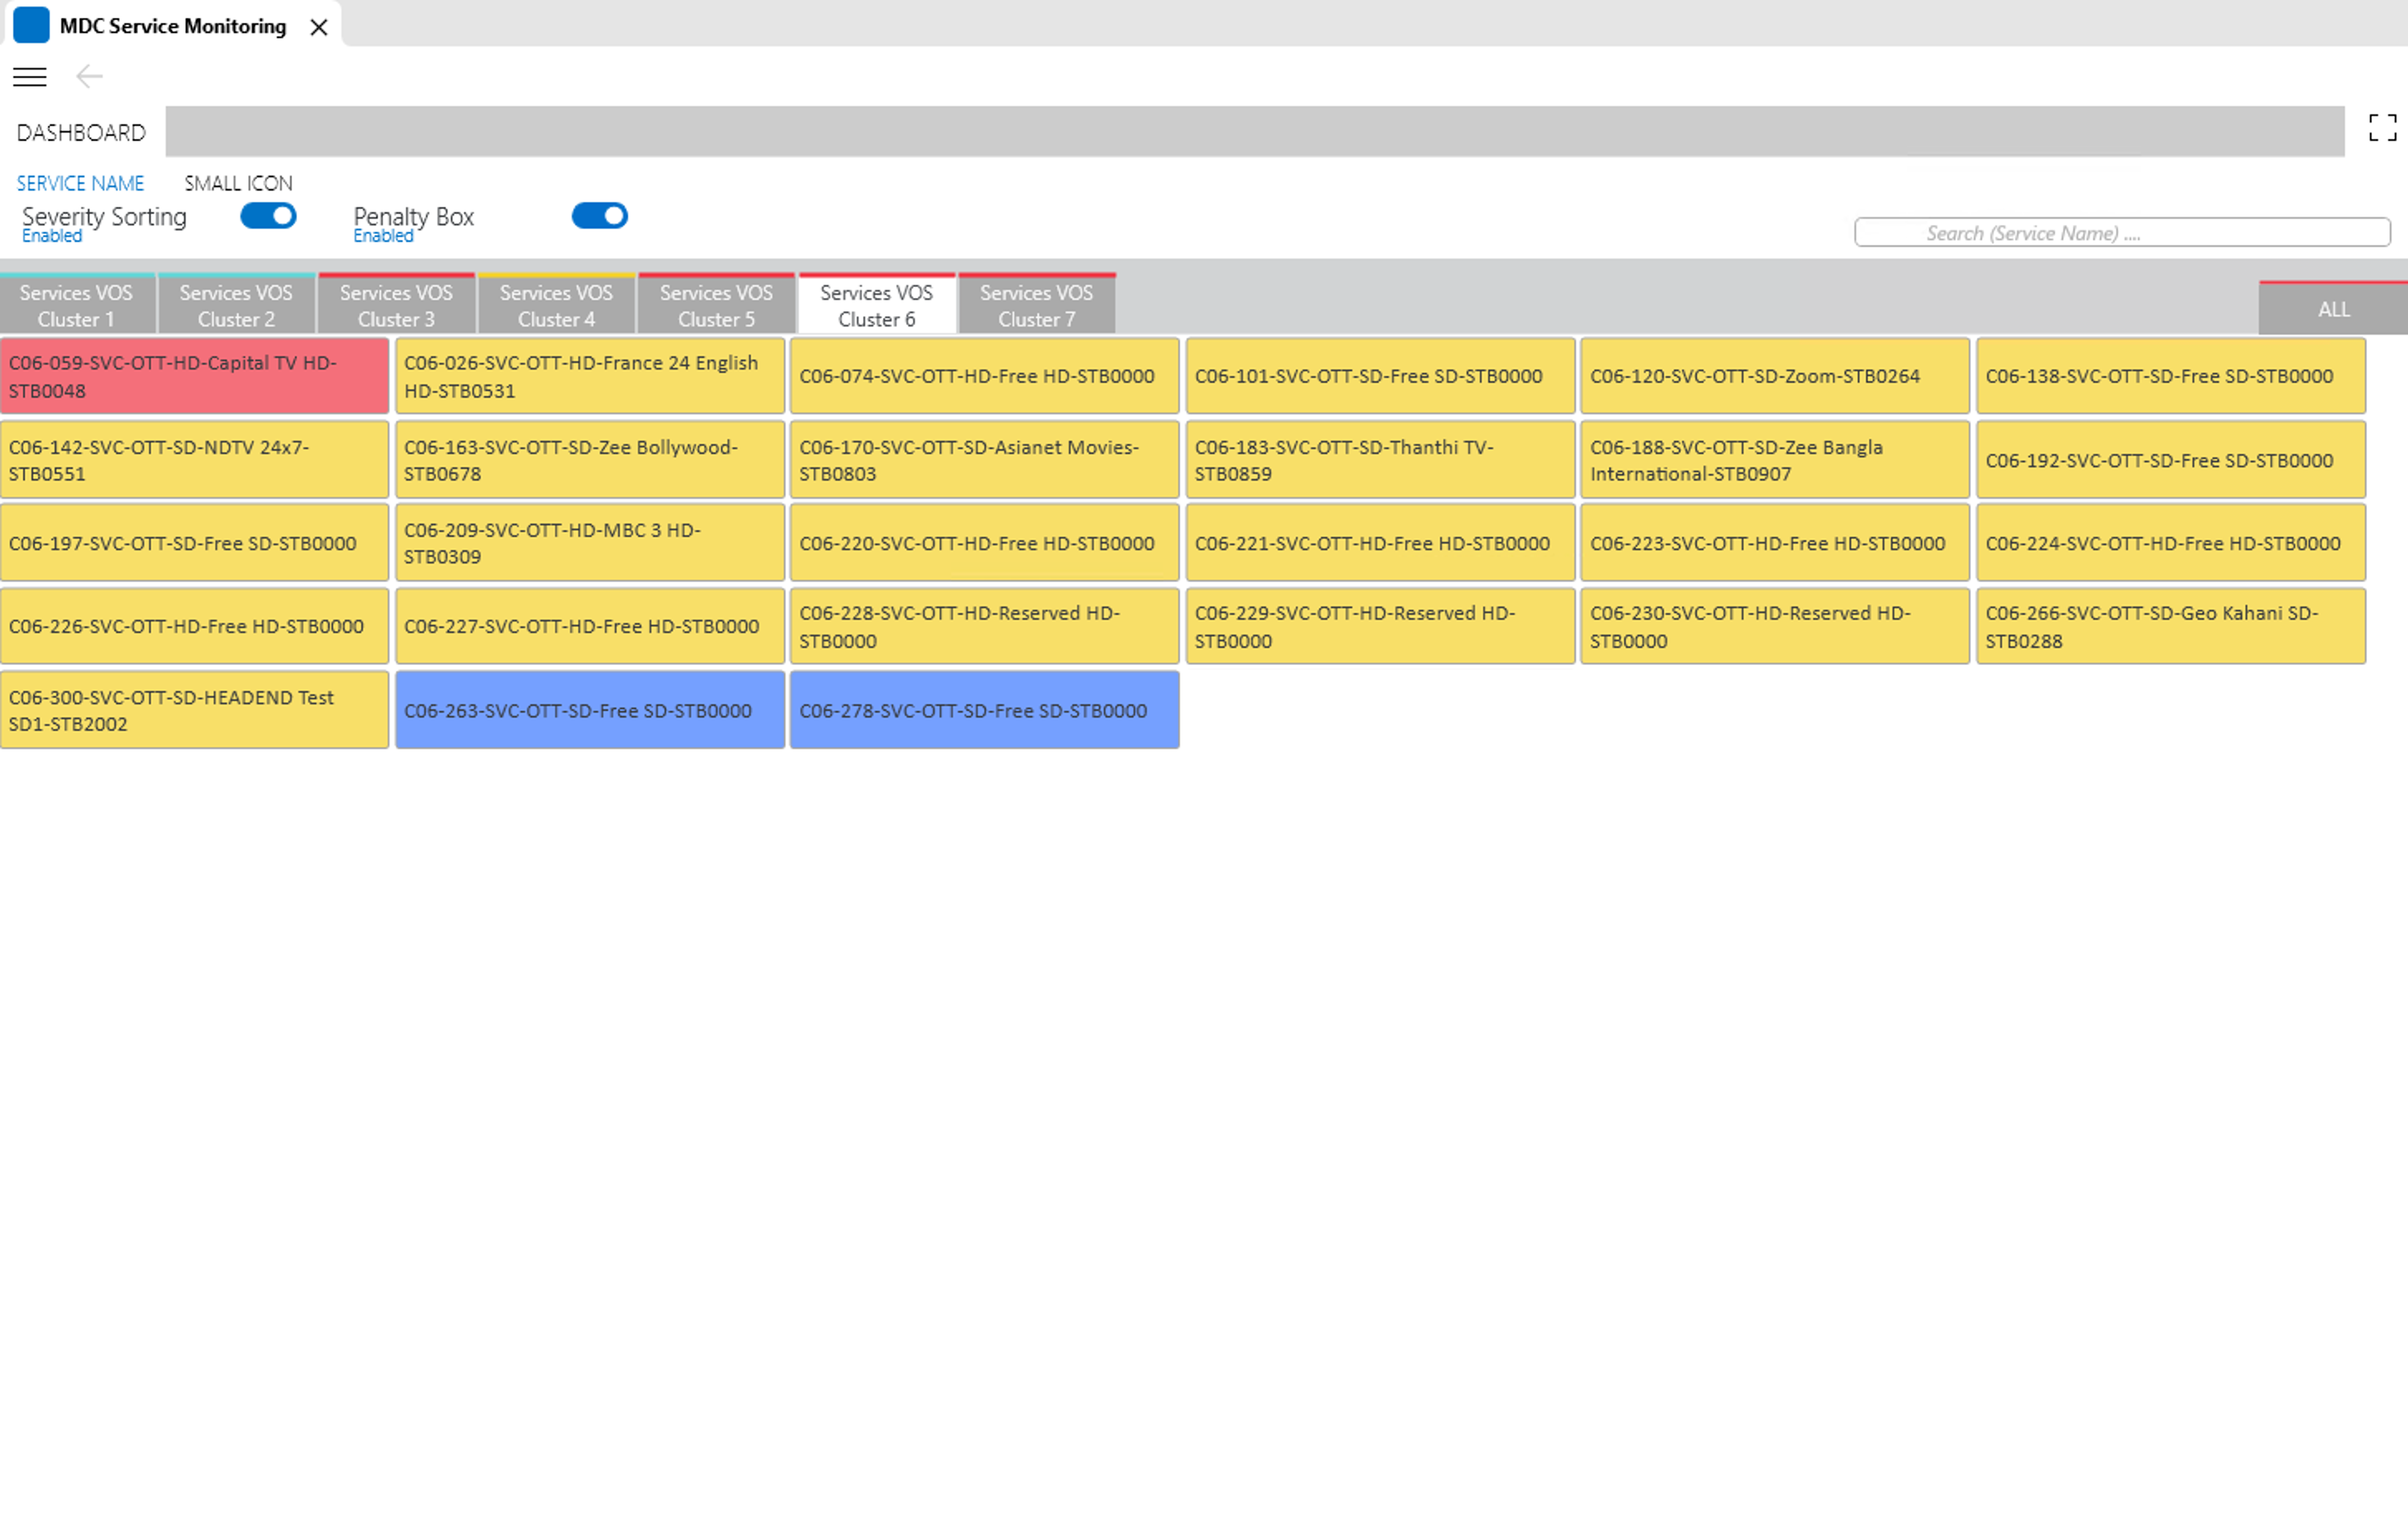Screen dimensions: 2408x1513
Task: Open C06-138 Free SD service tile
Action: coord(2171,376)
